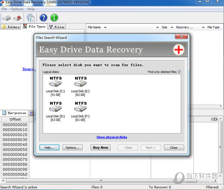Switch to the Filter tab
Screen dimensions: 224x190
(57, 27)
